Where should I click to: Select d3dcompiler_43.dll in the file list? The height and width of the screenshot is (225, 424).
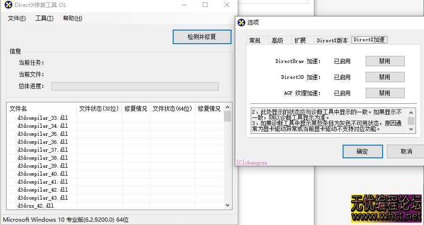coord(43,198)
